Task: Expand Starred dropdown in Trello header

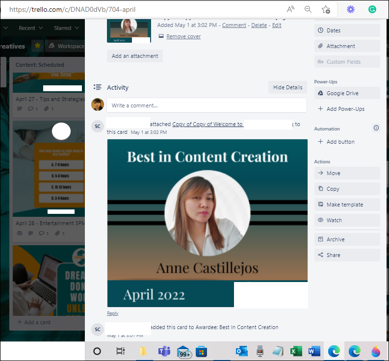Action: [x=66, y=28]
